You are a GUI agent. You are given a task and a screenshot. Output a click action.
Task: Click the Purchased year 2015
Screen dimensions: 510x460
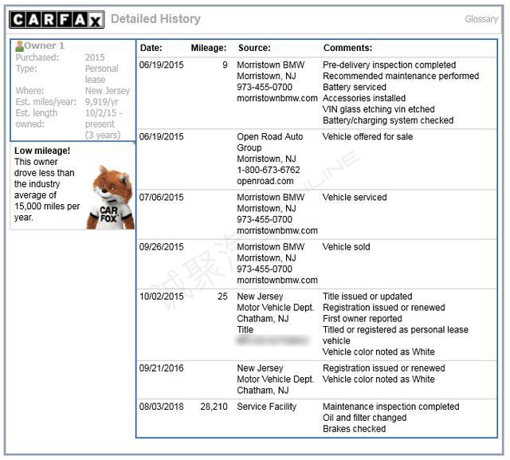[95, 57]
